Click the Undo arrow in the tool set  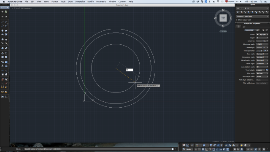click(3, 17)
